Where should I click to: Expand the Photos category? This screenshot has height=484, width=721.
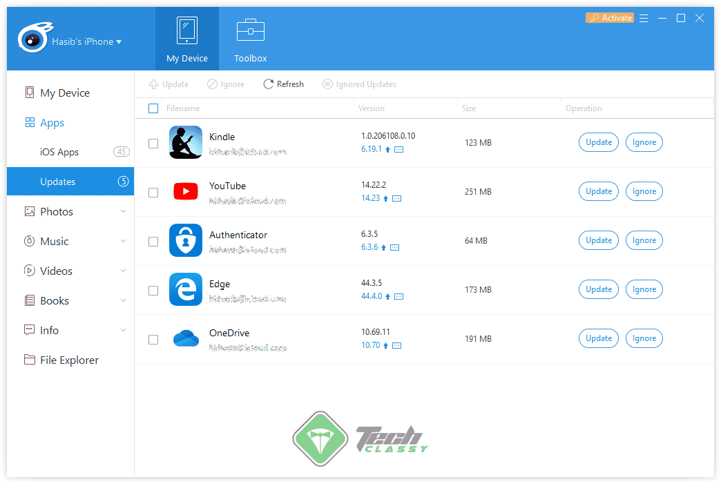(124, 211)
